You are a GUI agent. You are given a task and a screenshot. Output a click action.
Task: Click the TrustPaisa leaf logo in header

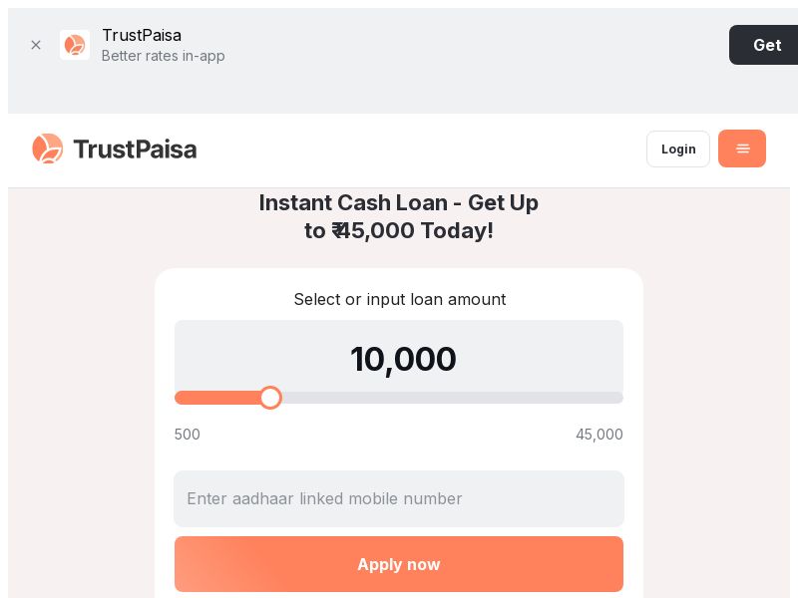click(x=48, y=149)
